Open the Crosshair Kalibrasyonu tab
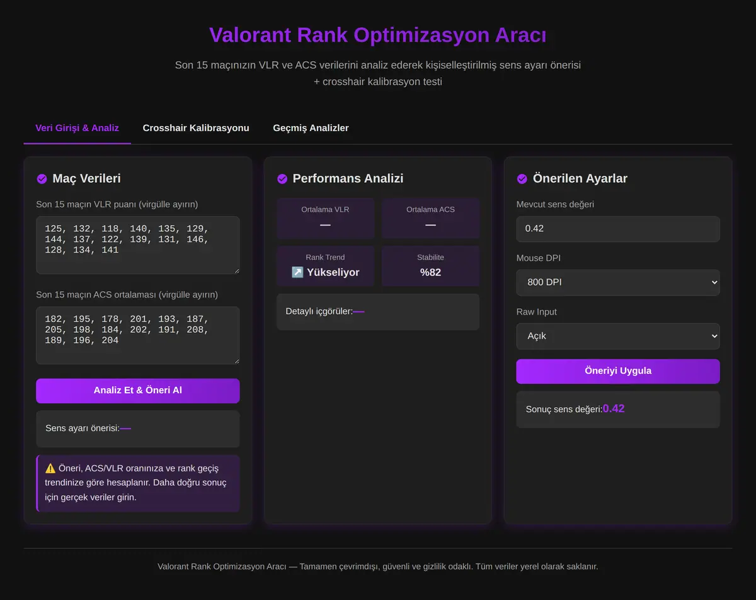The height and width of the screenshot is (600, 756). 196,128
